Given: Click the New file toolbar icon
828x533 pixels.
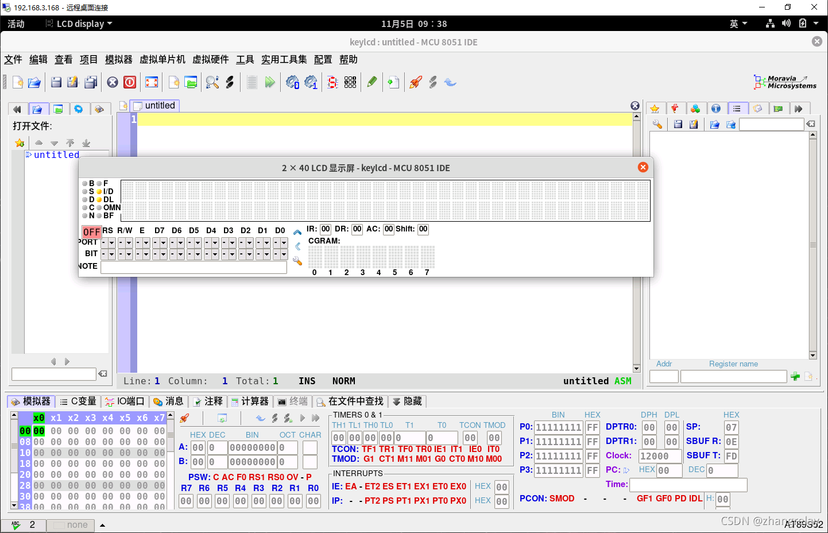Looking at the screenshot, I should [x=18, y=82].
